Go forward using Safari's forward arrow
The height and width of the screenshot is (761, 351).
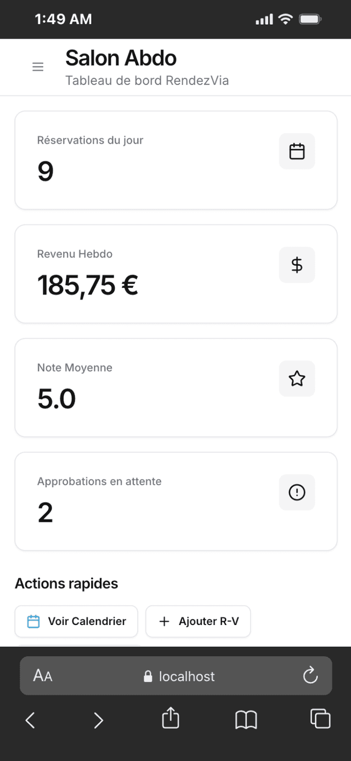[x=98, y=720]
